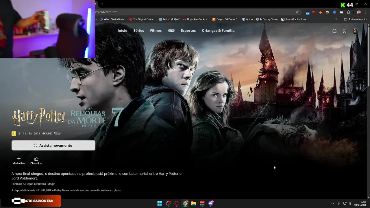Click the 2 h 11 min duration text
The image size is (370, 208).
[x=25, y=133]
